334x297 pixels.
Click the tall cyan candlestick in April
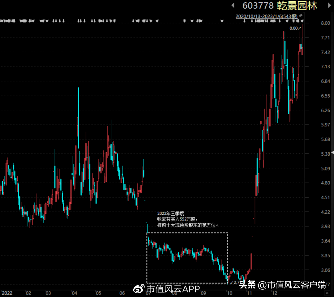tap(78, 118)
